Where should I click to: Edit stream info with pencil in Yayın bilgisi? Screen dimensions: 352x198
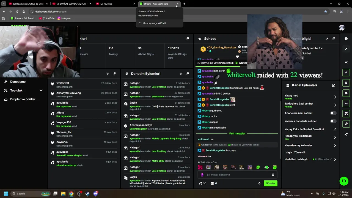pos(327,39)
